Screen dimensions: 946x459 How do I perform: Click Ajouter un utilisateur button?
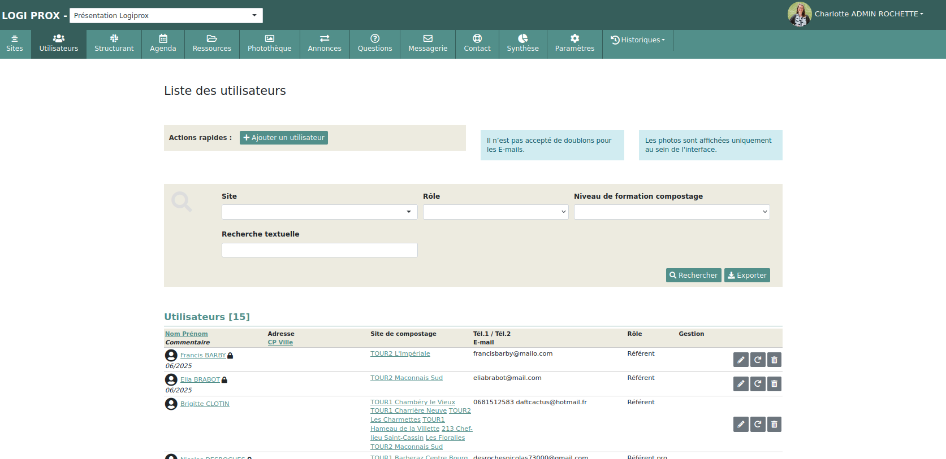tap(284, 138)
